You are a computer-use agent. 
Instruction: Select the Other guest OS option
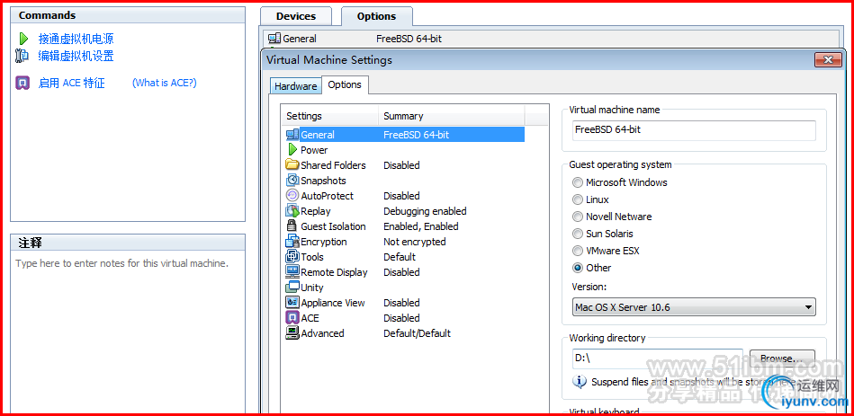[x=578, y=268]
